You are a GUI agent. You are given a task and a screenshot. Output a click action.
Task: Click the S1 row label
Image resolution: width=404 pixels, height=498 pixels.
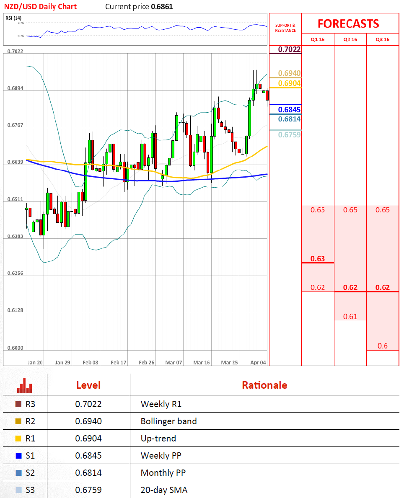click(30, 455)
